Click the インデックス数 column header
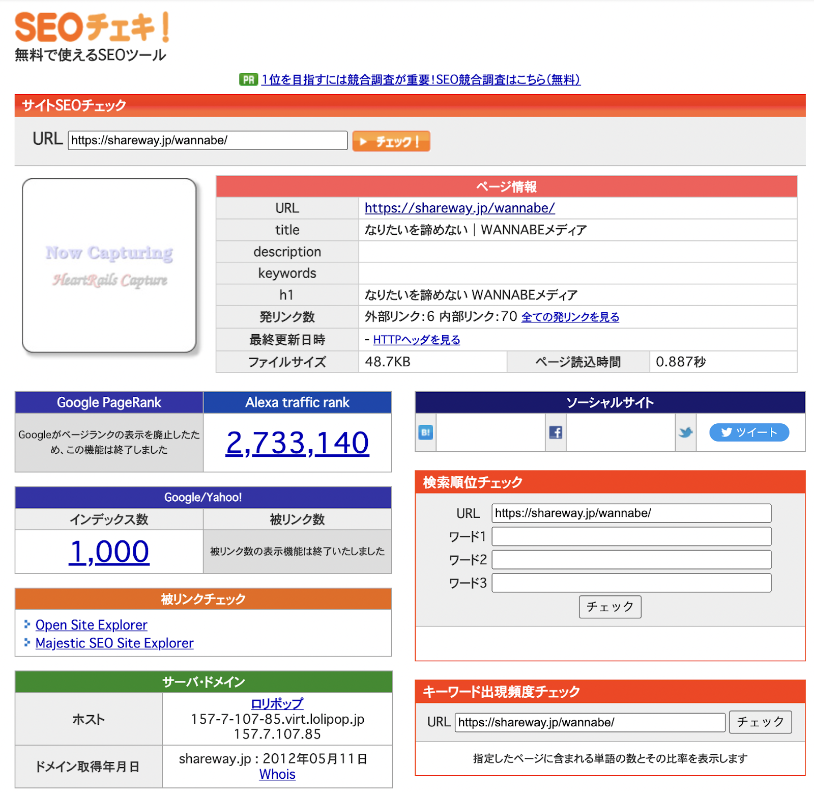Image resolution: width=814 pixels, height=792 pixels. (x=109, y=520)
